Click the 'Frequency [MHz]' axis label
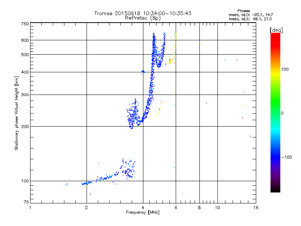 click(143, 212)
